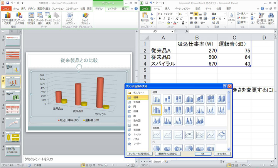
Task: Click OK in chart type dialog
Action: [x=203, y=154]
